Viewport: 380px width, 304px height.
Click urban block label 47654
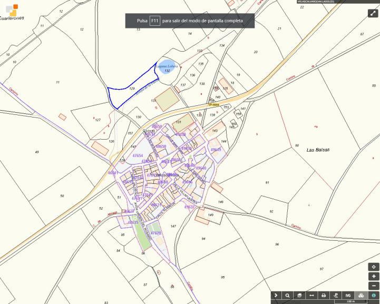(138, 155)
